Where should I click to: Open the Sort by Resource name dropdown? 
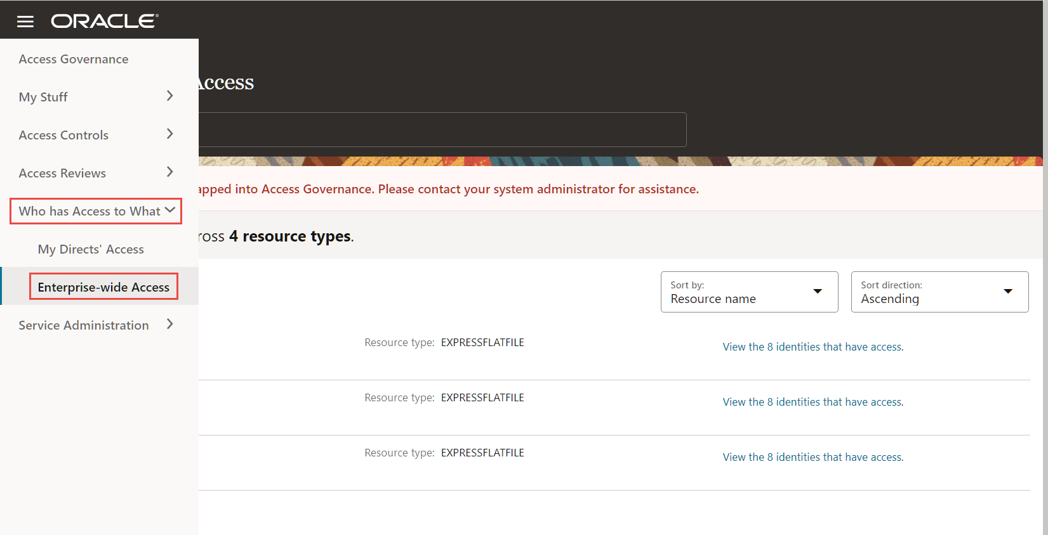click(x=750, y=292)
